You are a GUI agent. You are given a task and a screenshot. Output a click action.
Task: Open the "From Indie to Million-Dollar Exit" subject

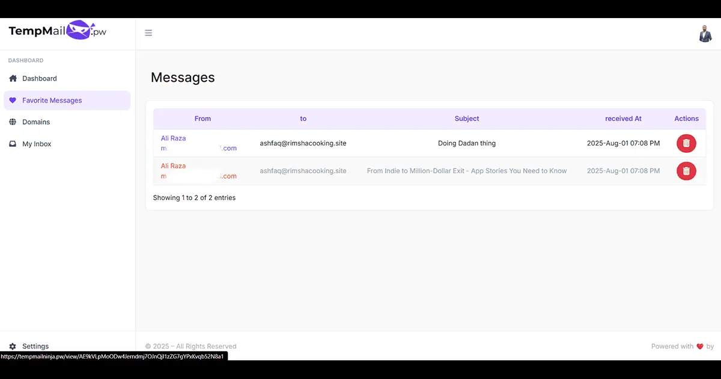coord(466,171)
